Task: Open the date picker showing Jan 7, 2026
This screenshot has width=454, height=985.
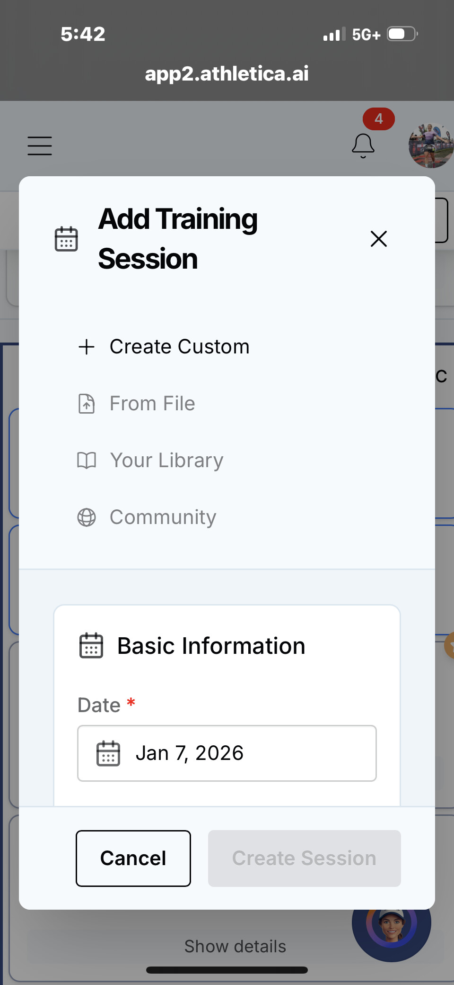Action: tap(227, 753)
